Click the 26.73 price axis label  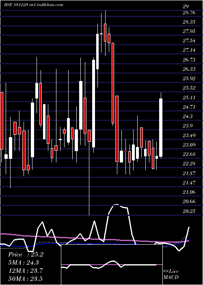189,60
